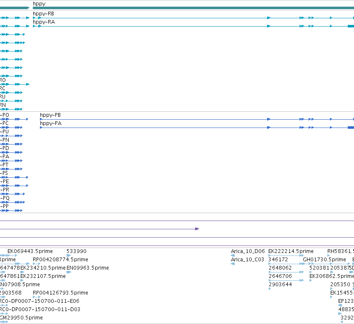Click the purple arrow-ended feature line
The image size is (354, 324).
[99, 229]
